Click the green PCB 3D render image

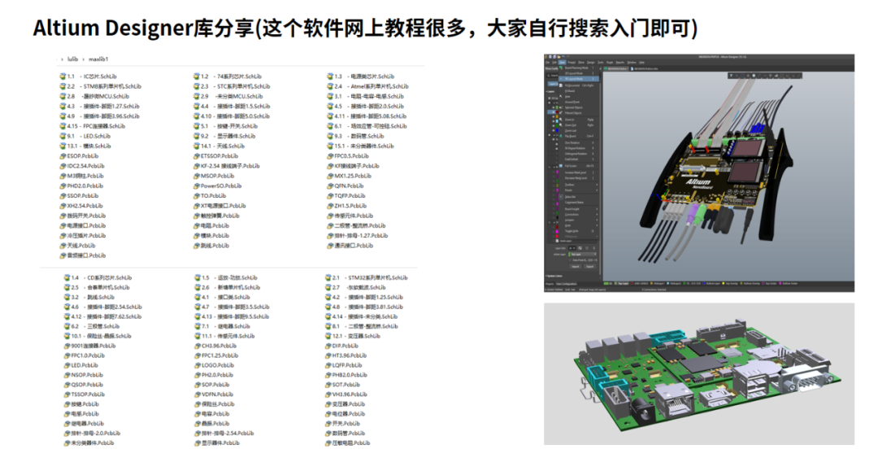tap(698, 373)
